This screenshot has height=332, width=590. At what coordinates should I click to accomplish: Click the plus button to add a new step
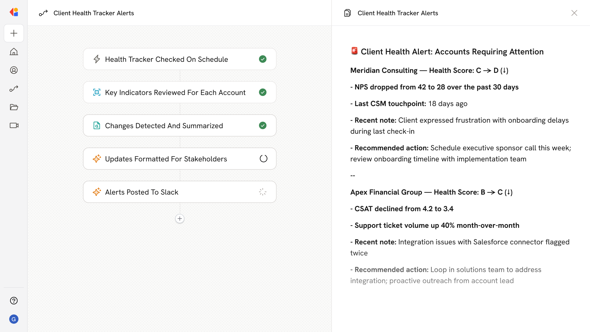[179, 218]
